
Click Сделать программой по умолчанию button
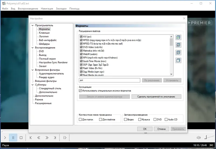156,97
